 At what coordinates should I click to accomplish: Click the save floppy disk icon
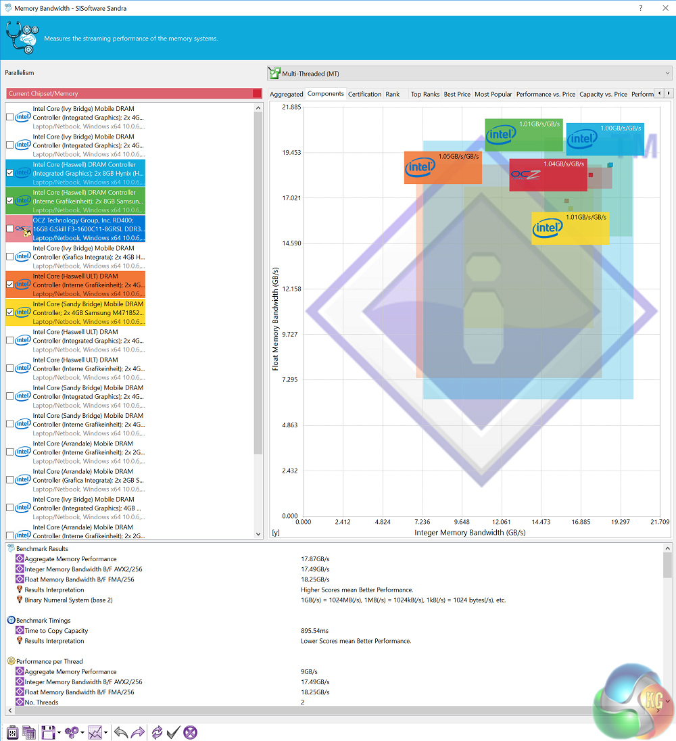[48, 732]
